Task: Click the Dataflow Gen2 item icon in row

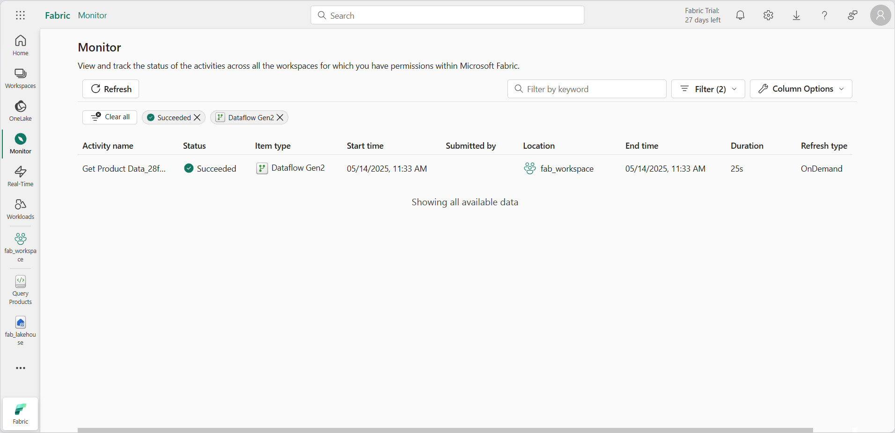Action: pos(262,168)
